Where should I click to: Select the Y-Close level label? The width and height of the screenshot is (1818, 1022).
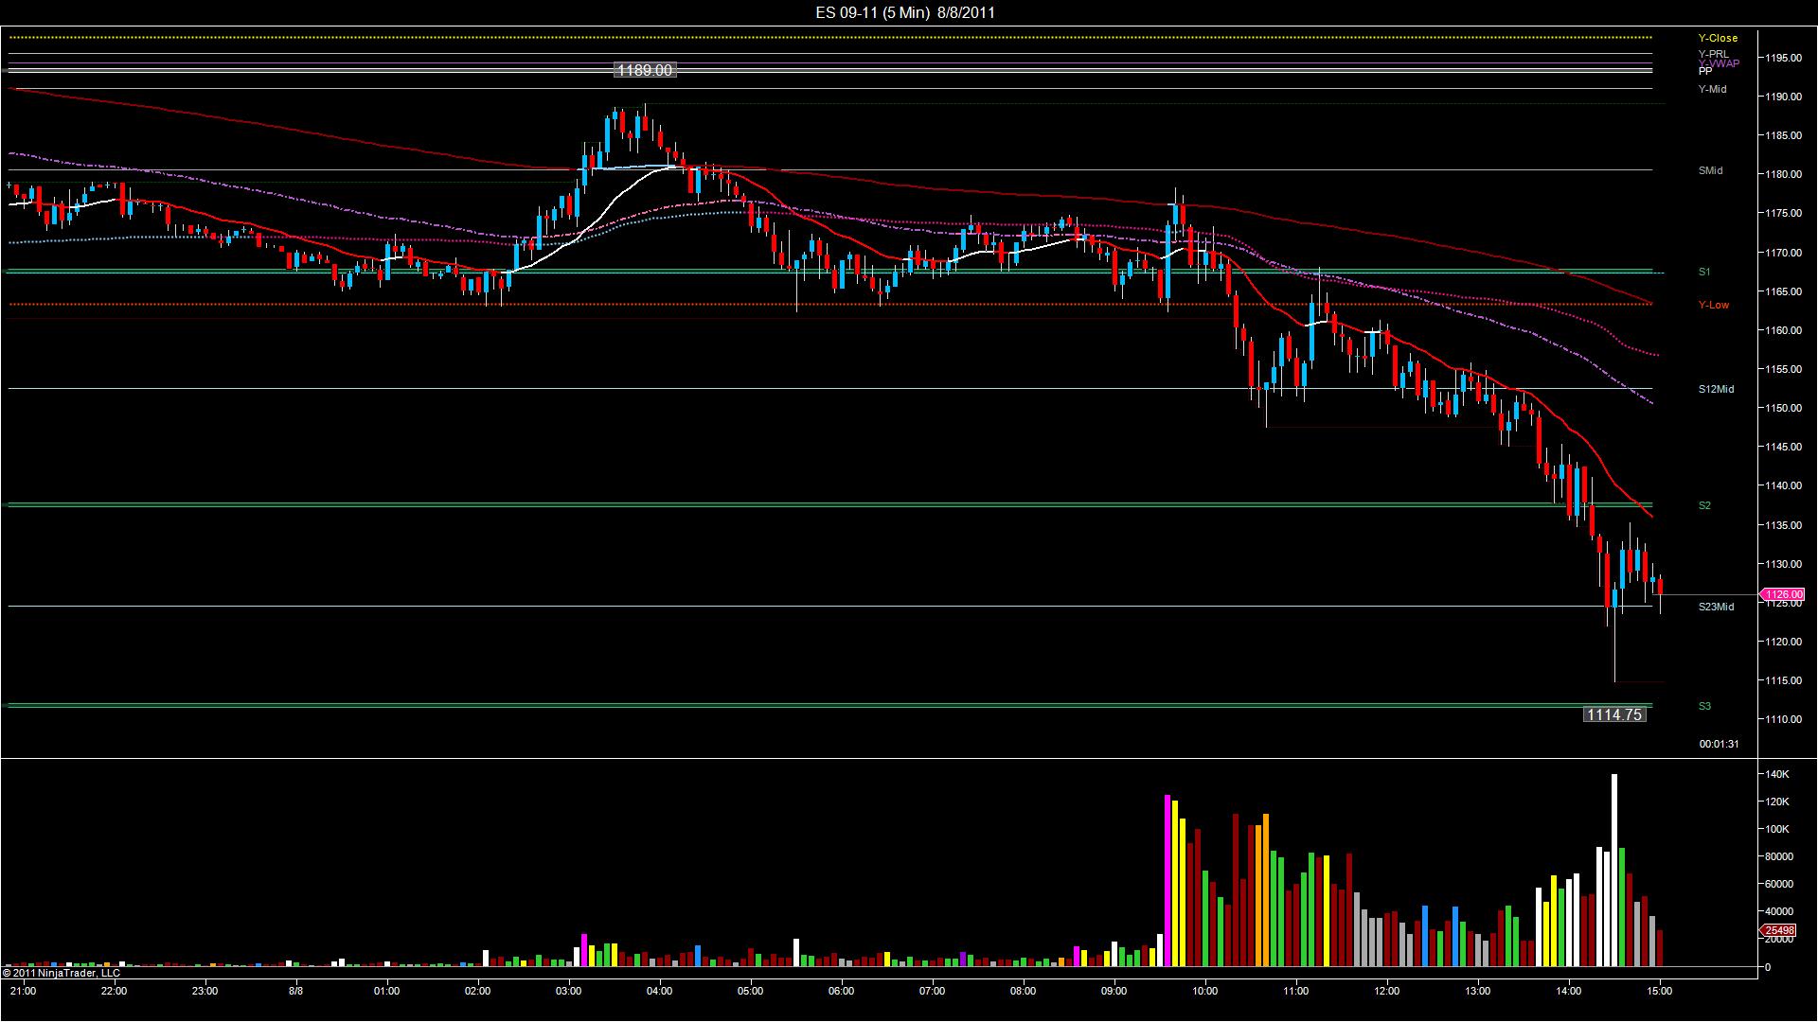coord(1718,38)
